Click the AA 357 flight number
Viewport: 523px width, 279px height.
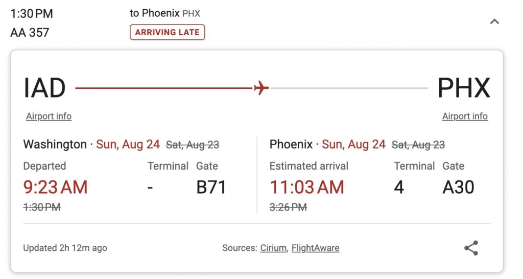[30, 33]
